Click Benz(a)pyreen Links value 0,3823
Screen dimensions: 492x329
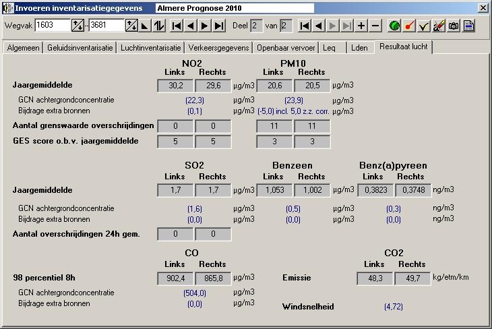coord(375,190)
